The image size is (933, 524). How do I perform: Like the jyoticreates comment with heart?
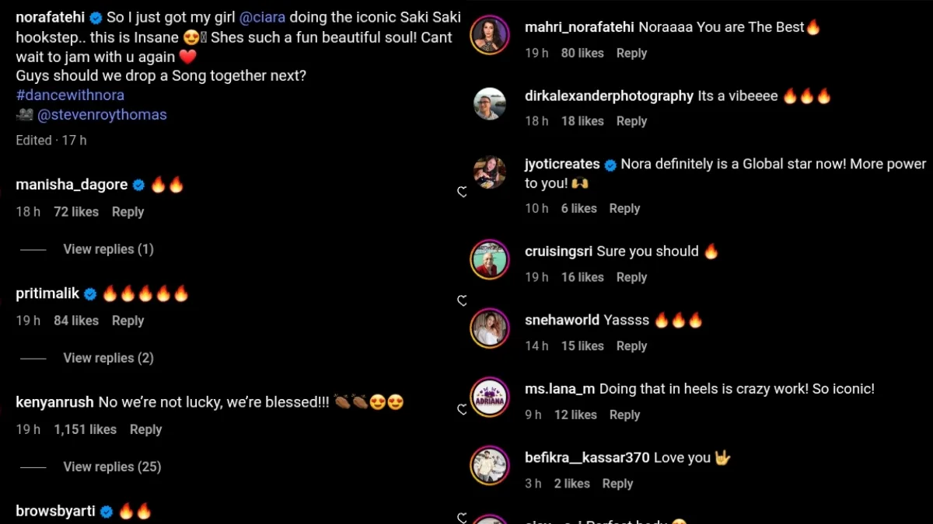coord(462,192)
